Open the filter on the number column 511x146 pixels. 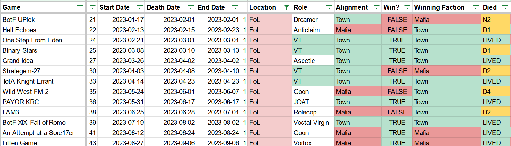point(92,7)
